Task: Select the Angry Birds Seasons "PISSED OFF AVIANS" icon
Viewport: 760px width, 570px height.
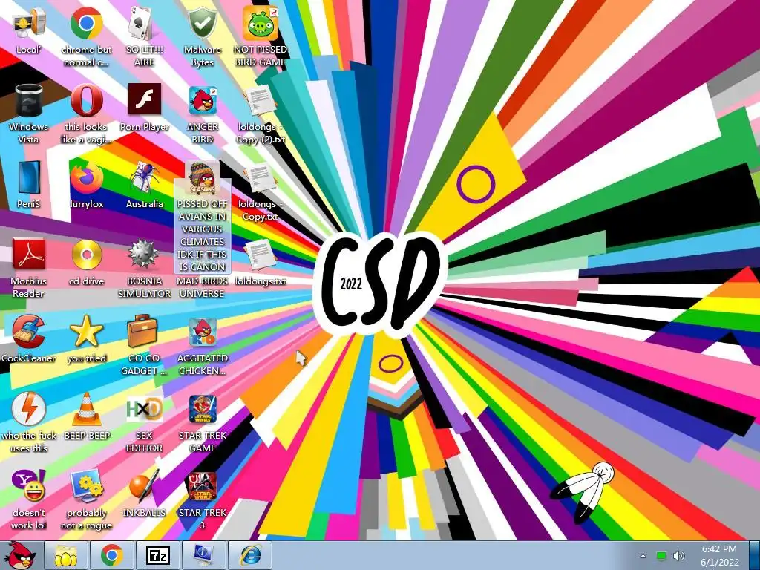Action: 202,178
